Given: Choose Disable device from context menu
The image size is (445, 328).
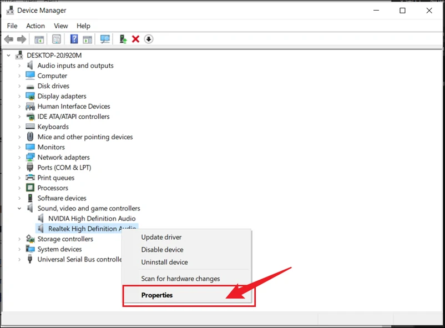Looking at the screenshot, I should click(162, 250).
